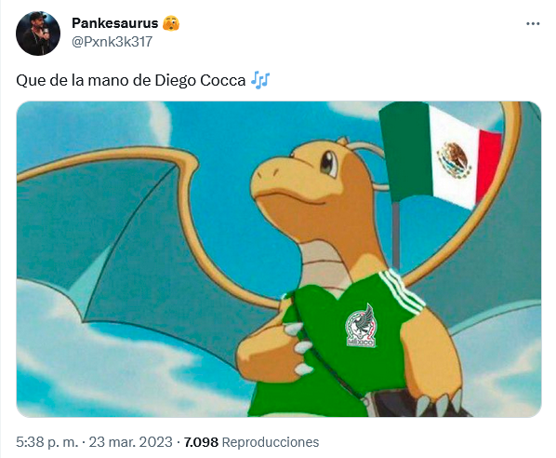Open the three-dot more options menu
Image resolution: width=556 pixels, height=458 pixels.
click(533, 24)
